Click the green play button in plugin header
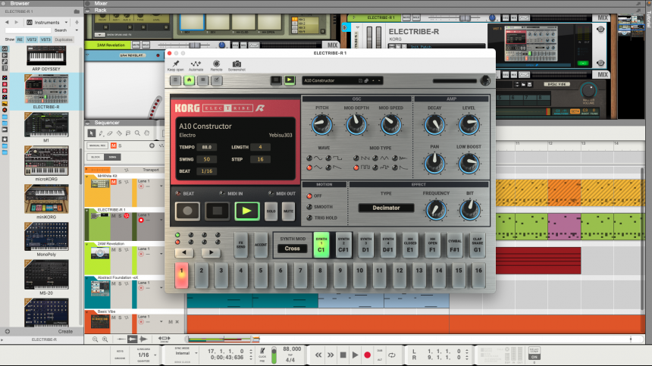The width and height of the screenshot is (652, 366). pos(290,80)
